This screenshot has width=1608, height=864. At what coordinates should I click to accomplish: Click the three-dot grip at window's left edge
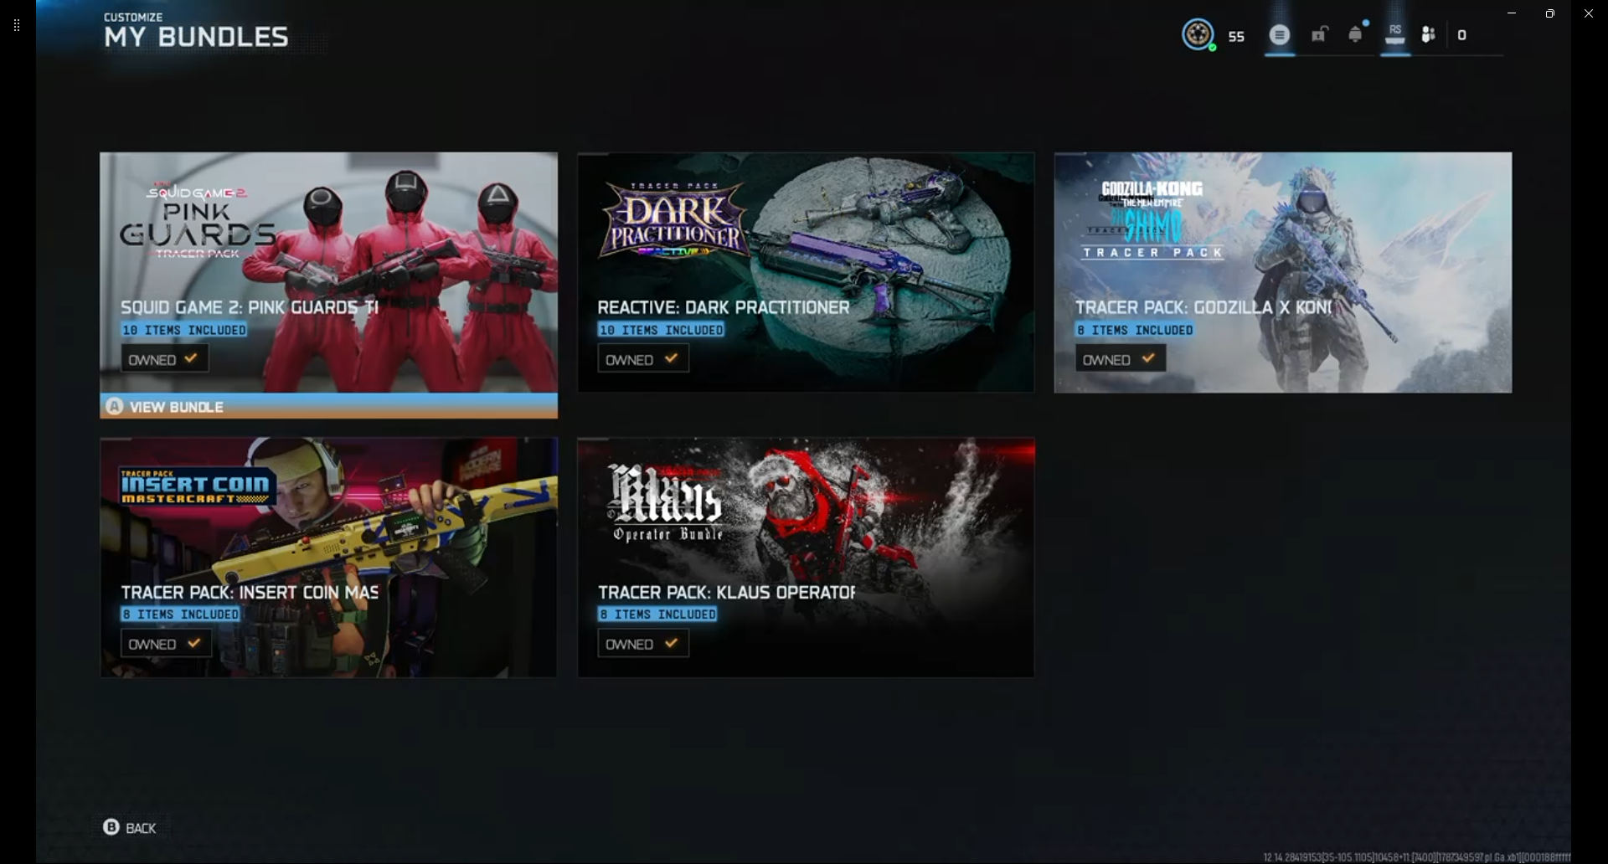pos(17,25)
